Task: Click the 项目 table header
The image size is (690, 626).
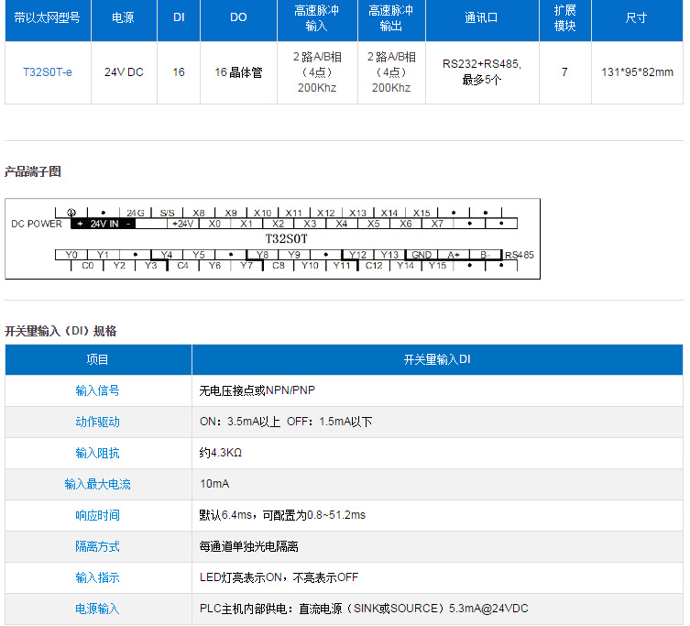Action: coord(97,359)
